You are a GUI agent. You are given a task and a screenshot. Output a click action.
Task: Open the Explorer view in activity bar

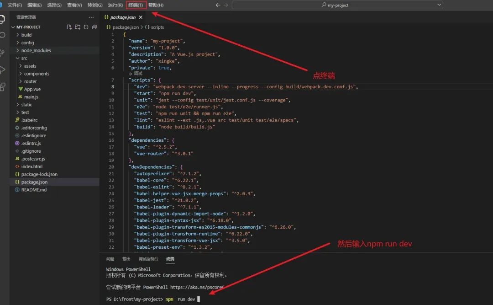[x=2, y=19]
